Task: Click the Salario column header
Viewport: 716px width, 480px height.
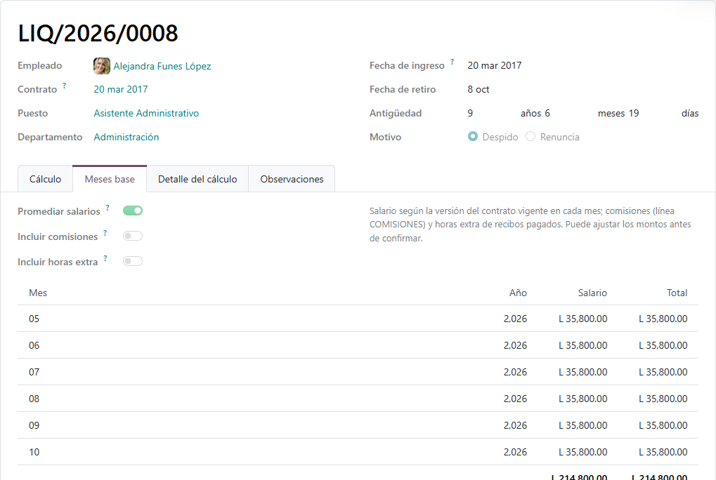Action: pyautogui.click(x=592, y=293)
